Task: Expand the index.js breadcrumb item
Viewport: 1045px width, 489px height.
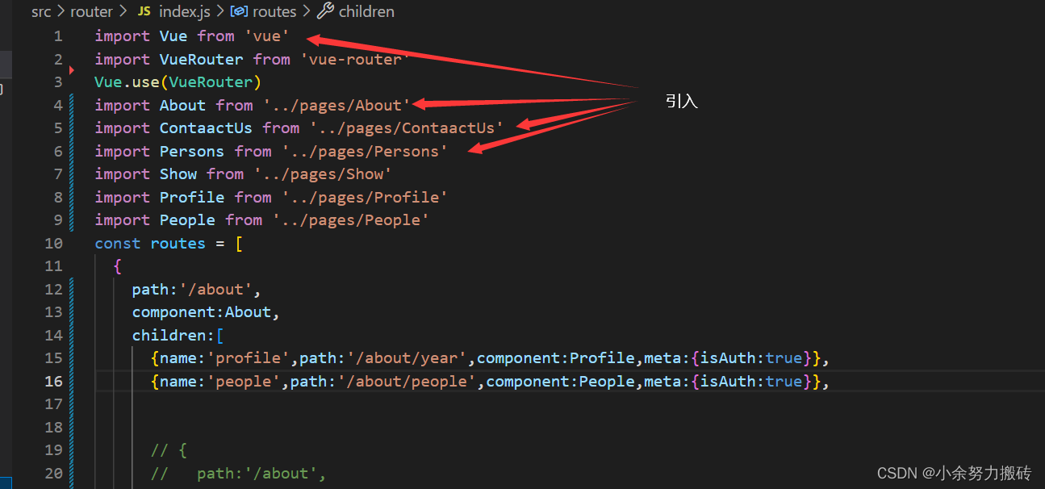Action: [x=186, y=11]
